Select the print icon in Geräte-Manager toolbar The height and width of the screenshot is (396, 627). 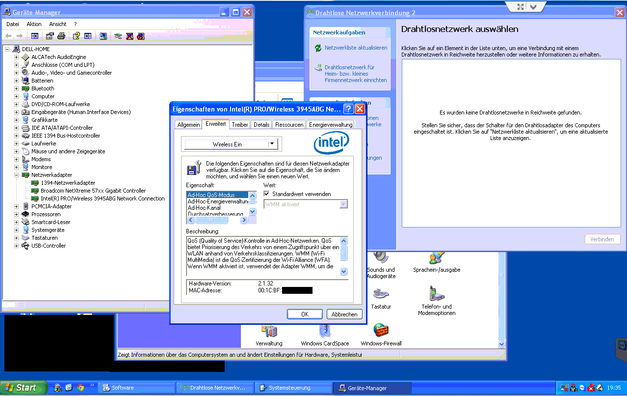[62, 36]
